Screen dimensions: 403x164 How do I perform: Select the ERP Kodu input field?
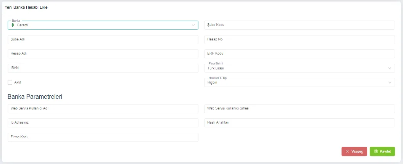click(x=300, y=54)
